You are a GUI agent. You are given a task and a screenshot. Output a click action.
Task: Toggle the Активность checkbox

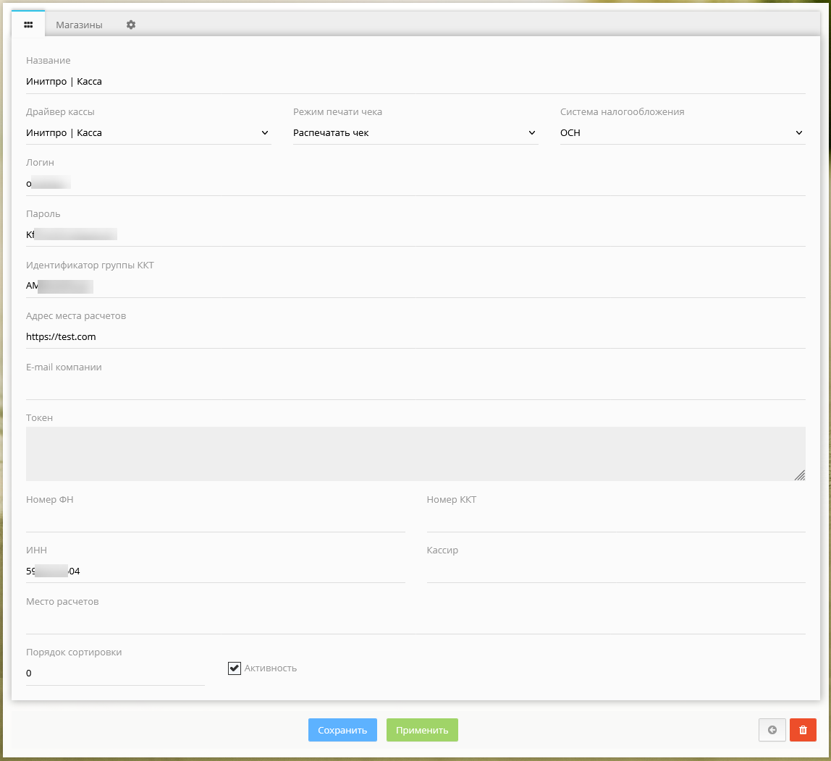234,668
